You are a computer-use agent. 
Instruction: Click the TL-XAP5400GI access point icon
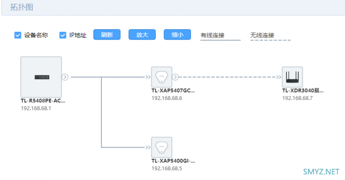pos(161,147)
